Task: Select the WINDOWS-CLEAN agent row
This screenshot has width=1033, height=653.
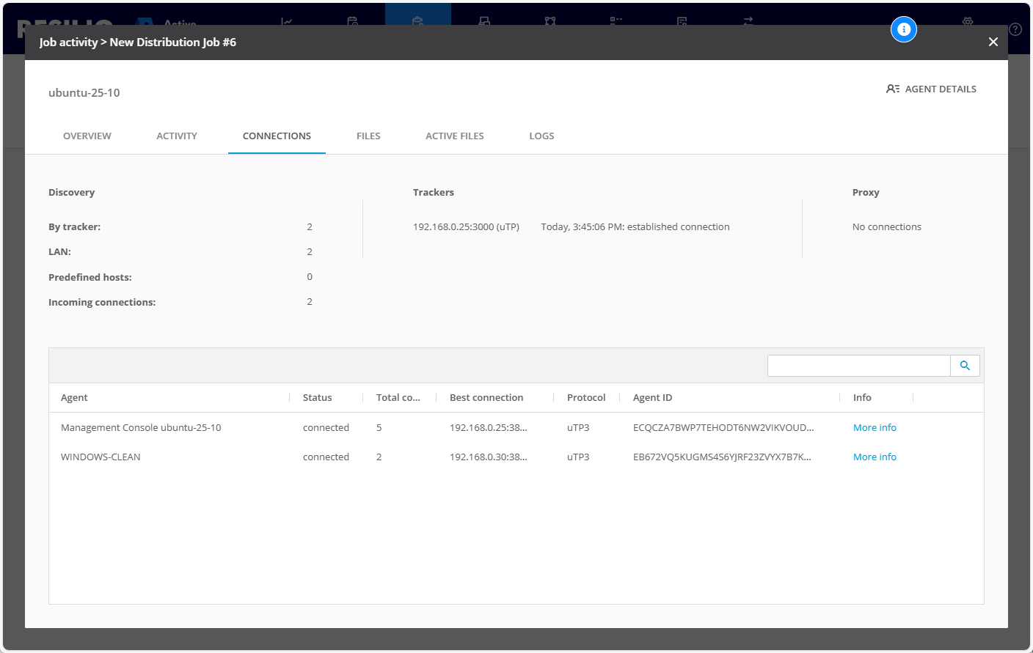Action: click(101, 457)
